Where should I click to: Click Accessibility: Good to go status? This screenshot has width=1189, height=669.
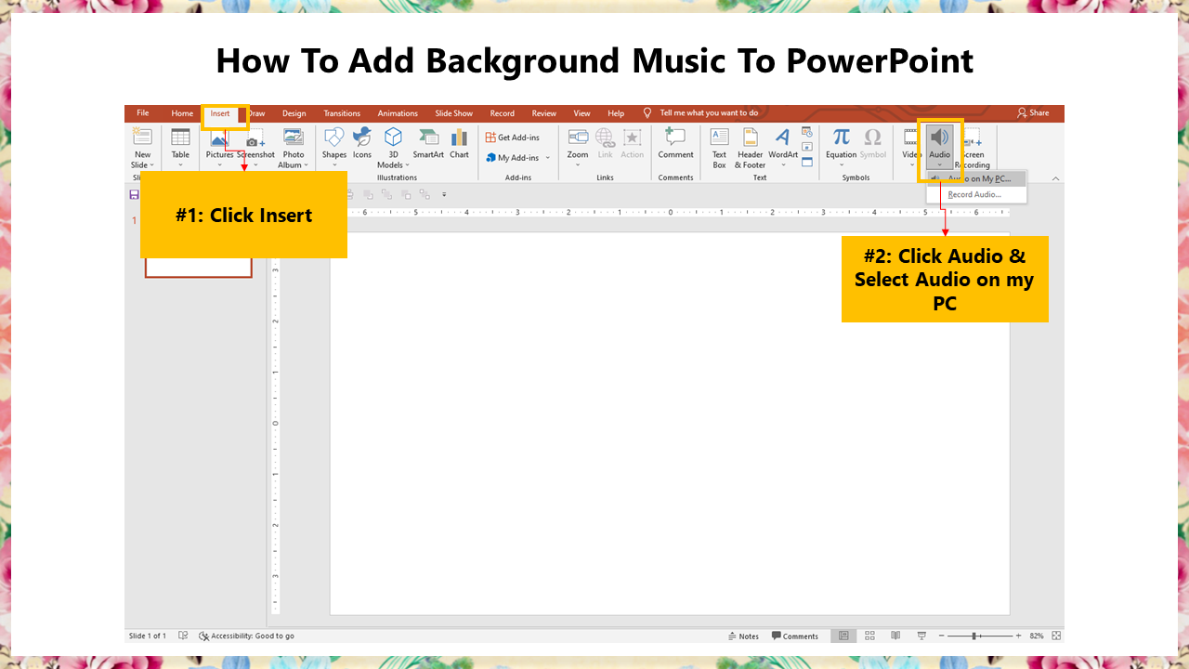(246, 636)
